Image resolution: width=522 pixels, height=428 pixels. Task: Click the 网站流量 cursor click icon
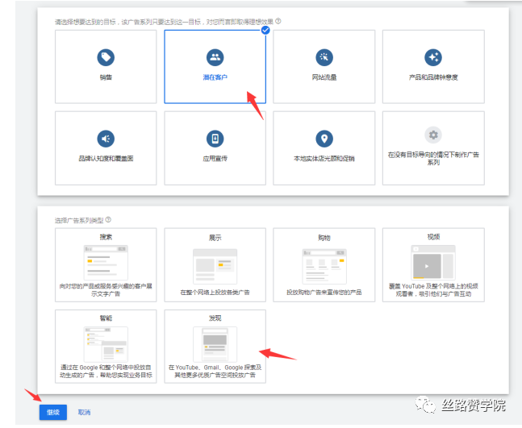(x=324, y=57)
